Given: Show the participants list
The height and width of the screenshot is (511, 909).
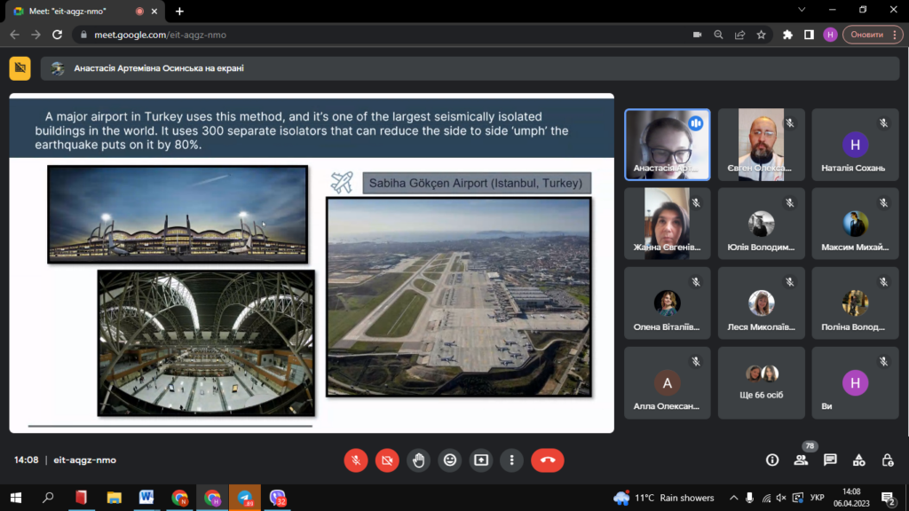Looking at the screenshot, I should (802, 460).
